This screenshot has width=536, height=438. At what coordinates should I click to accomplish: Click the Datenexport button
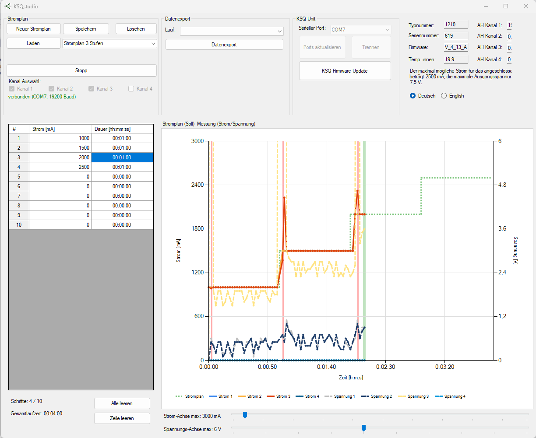(x=224, y=45)
